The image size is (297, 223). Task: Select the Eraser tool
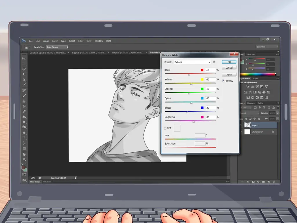click(24, 111)
